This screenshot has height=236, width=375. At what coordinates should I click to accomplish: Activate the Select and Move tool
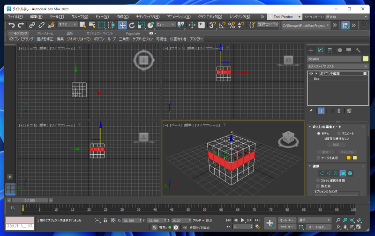122,25
